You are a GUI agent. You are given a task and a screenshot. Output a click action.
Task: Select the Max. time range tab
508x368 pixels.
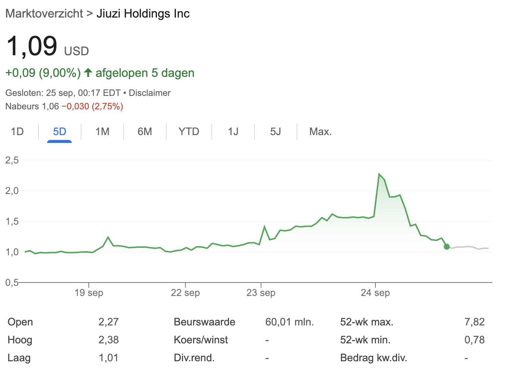point(320,132)
